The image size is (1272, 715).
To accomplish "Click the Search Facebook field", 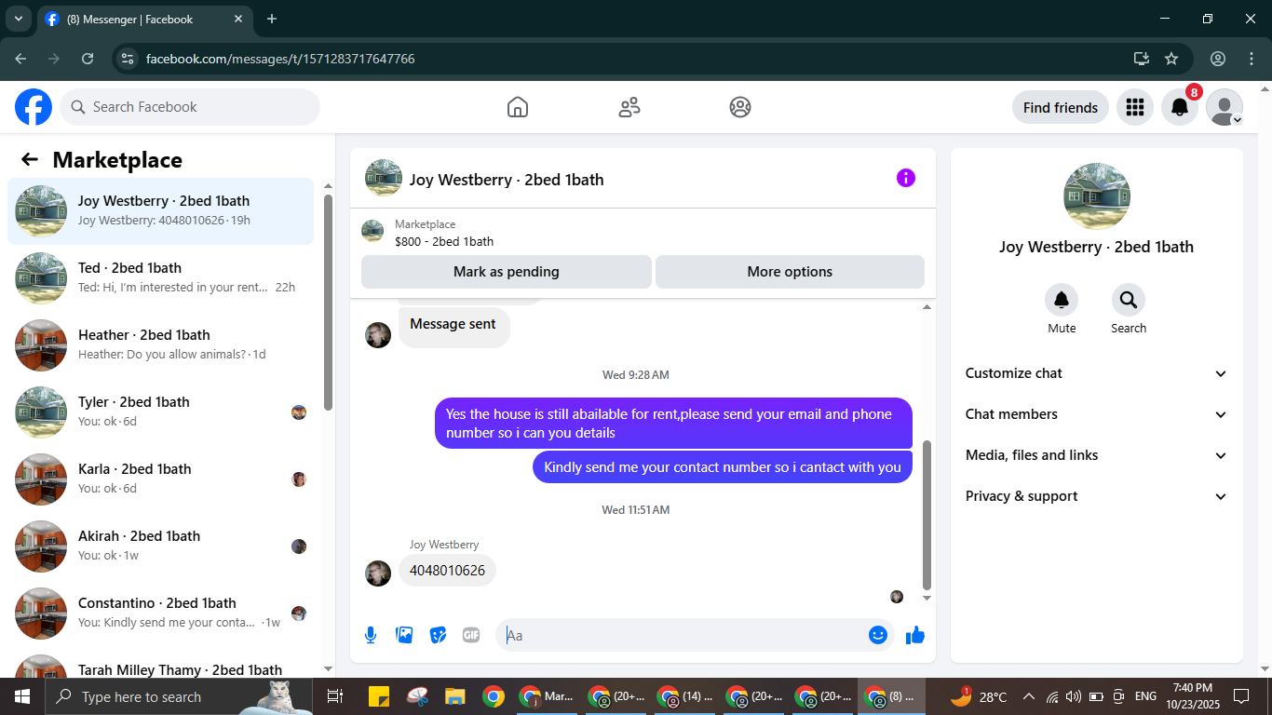I will 190,107.
